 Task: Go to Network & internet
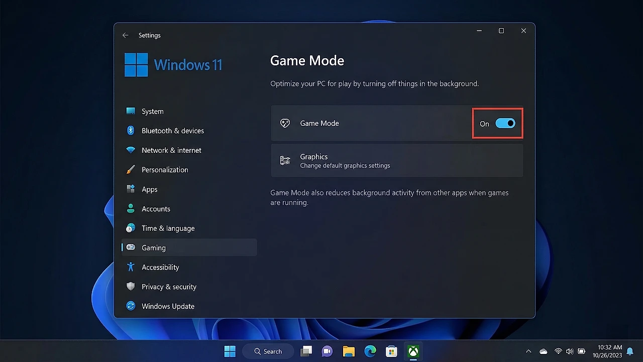click(x=171, y=150)
